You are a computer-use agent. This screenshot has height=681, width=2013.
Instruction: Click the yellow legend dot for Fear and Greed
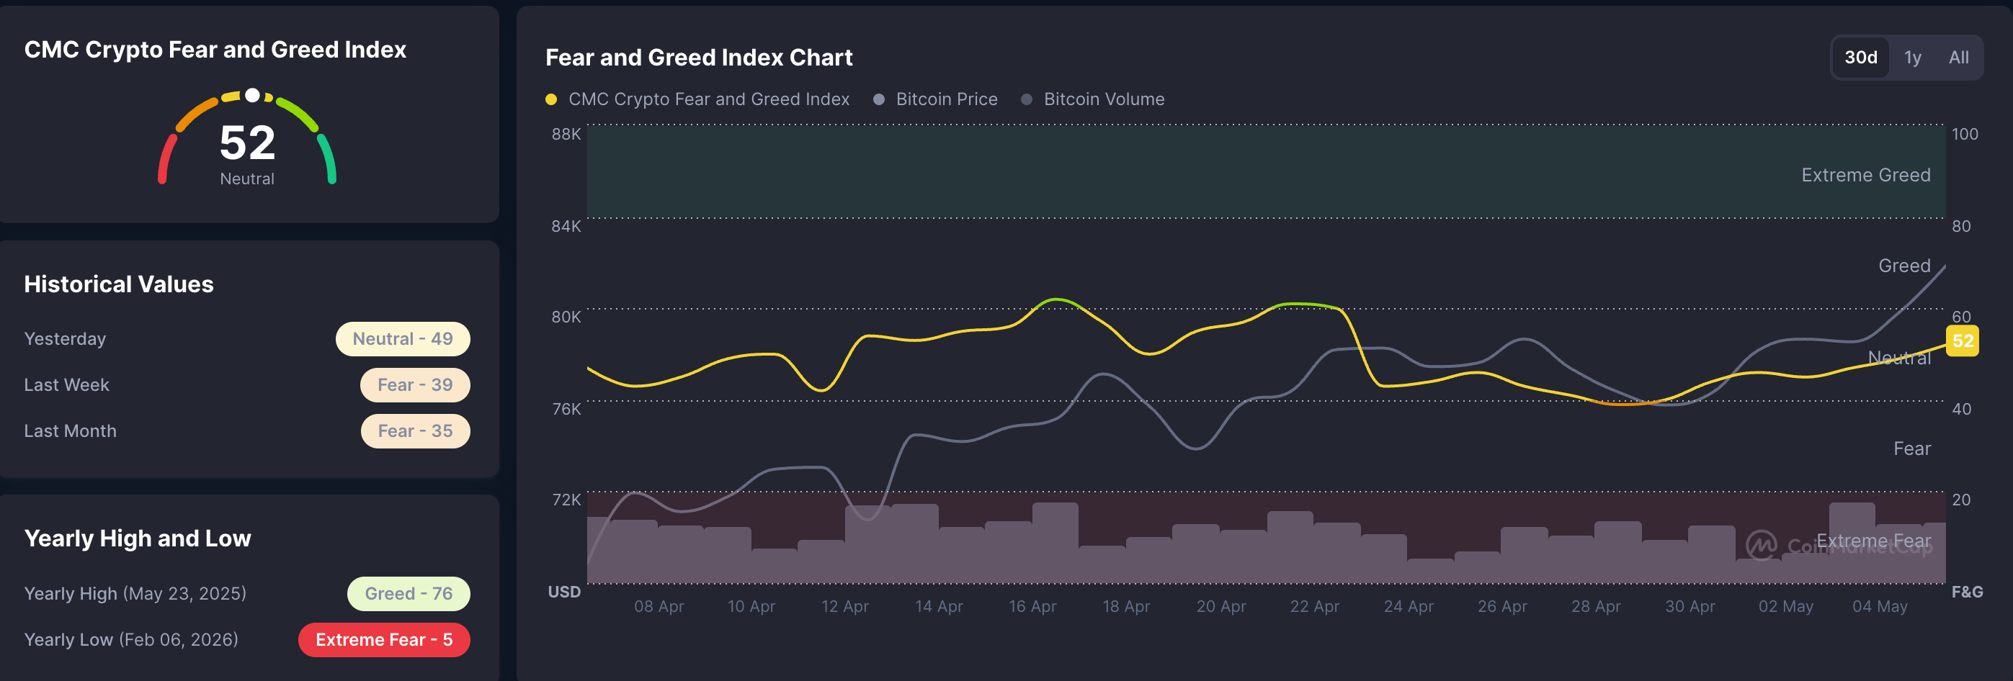551,99
